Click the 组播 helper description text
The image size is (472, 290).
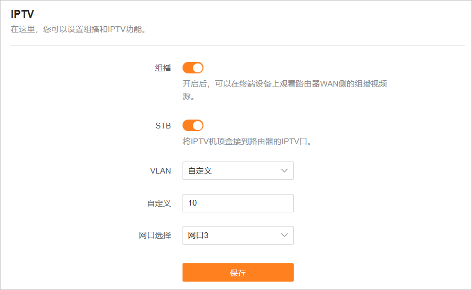pyautogui.click(x=285, y=84)
